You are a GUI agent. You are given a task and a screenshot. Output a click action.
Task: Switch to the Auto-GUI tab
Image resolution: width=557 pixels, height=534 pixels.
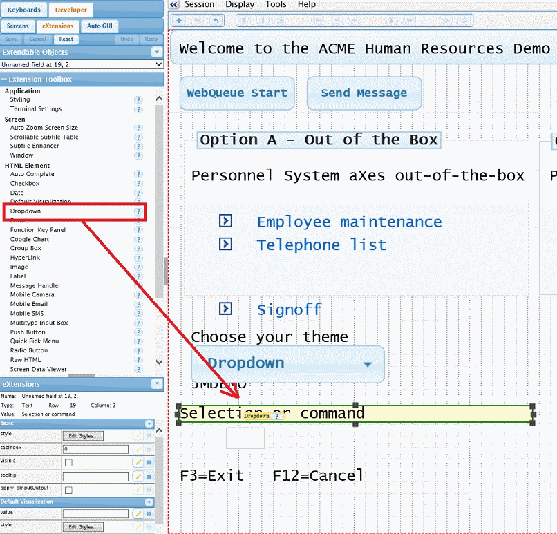tap(100, 26)
